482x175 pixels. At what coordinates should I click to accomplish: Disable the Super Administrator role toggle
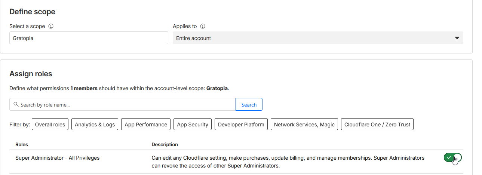[452, 158]
